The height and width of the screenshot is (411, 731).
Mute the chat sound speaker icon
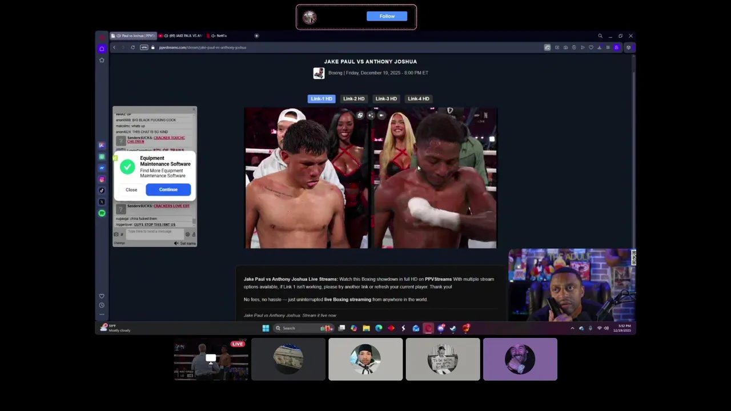[x=176, y=243]
